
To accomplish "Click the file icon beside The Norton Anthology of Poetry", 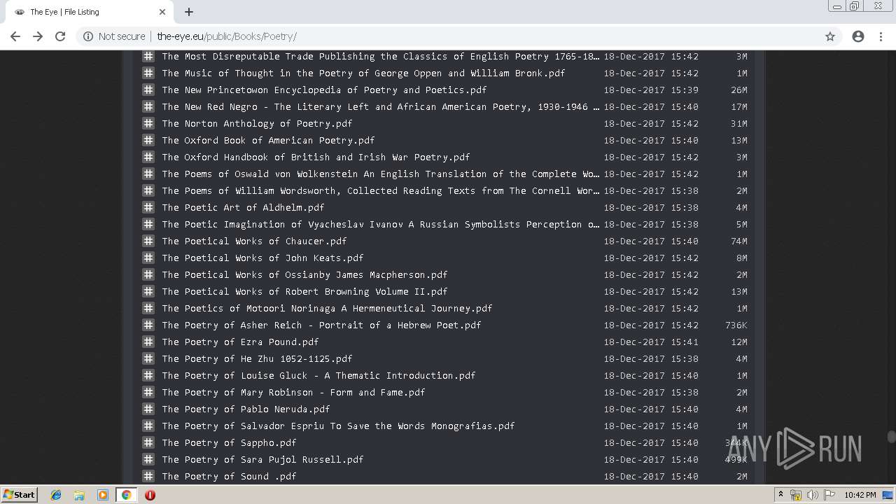I will (x=148, y=123).
